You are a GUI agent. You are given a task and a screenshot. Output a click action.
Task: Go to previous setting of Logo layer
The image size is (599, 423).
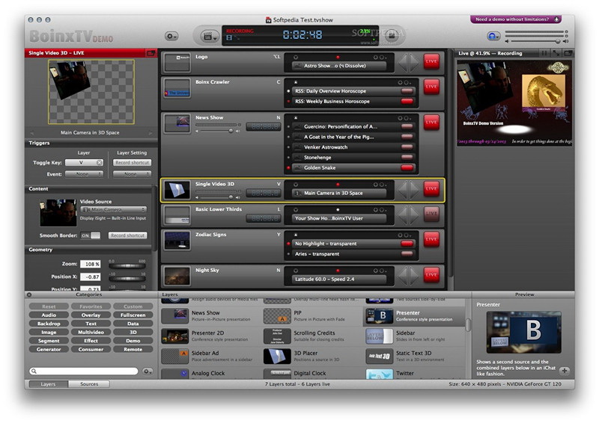coord(403,63)
